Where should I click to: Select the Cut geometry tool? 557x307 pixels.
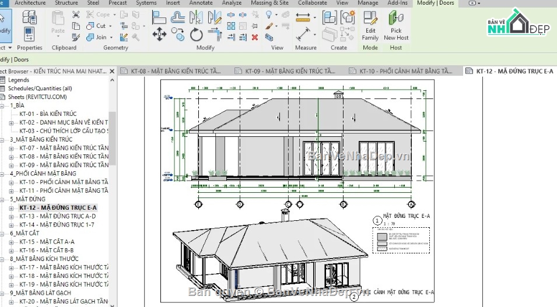(97, 26)
